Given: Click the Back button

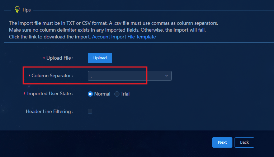Looking at the screenshot, I should (244, 142).
